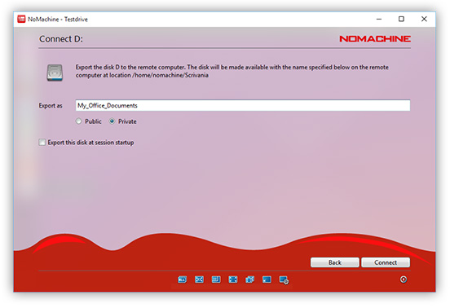This screenshot has width=450, height=308.
Task: Click the Connect button
Action: pyautogui.click(x=386, y=262)
